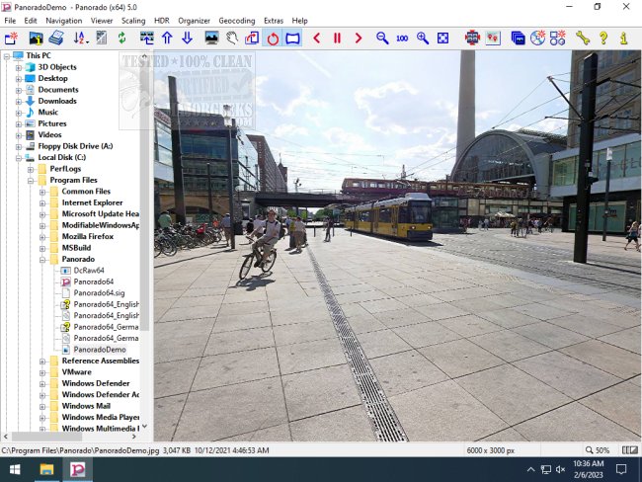Expand the Windows Defender folder

pos(42,383)
